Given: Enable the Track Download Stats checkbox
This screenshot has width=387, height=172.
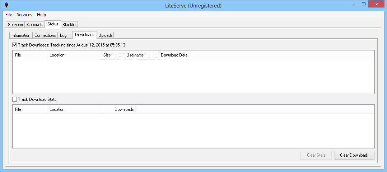Looking at the screenshot, I should [15, 99].
